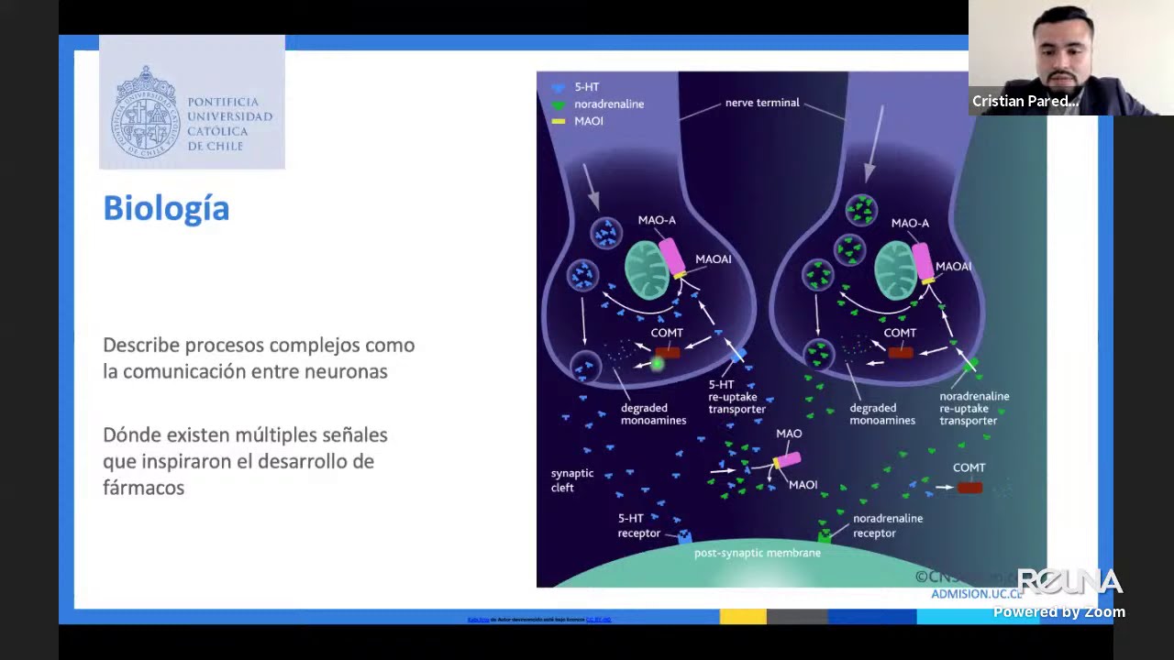
Task: Click the blue 5-HT legend marker
Action: (558, 88)
